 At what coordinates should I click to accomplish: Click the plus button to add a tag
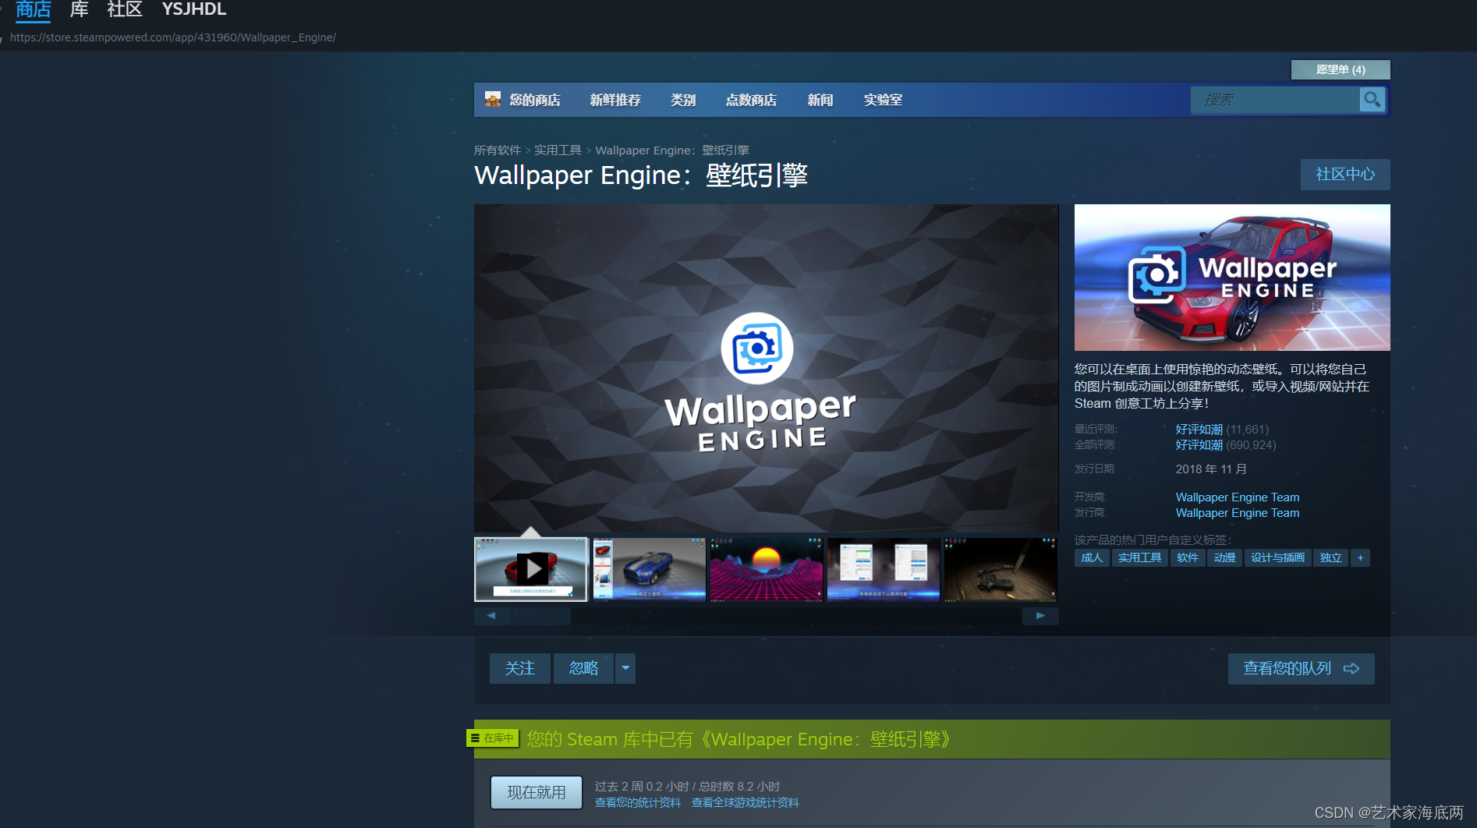pyautogui.click(x=1360, y=557)
